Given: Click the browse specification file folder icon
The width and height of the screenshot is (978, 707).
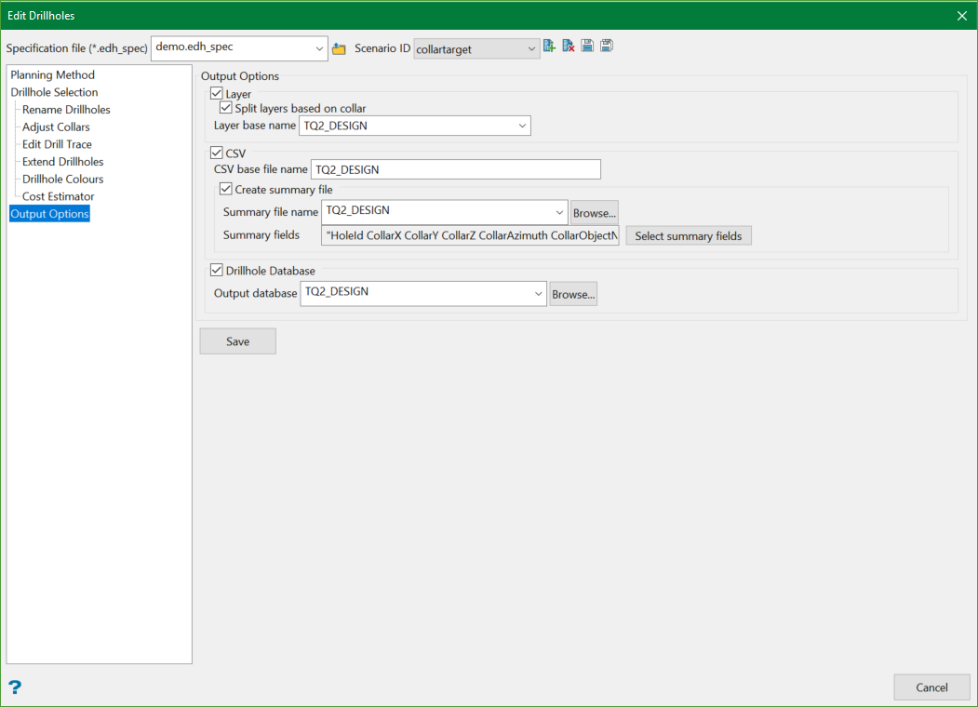Looking at the screenshot, I should [x=339, y=48].
